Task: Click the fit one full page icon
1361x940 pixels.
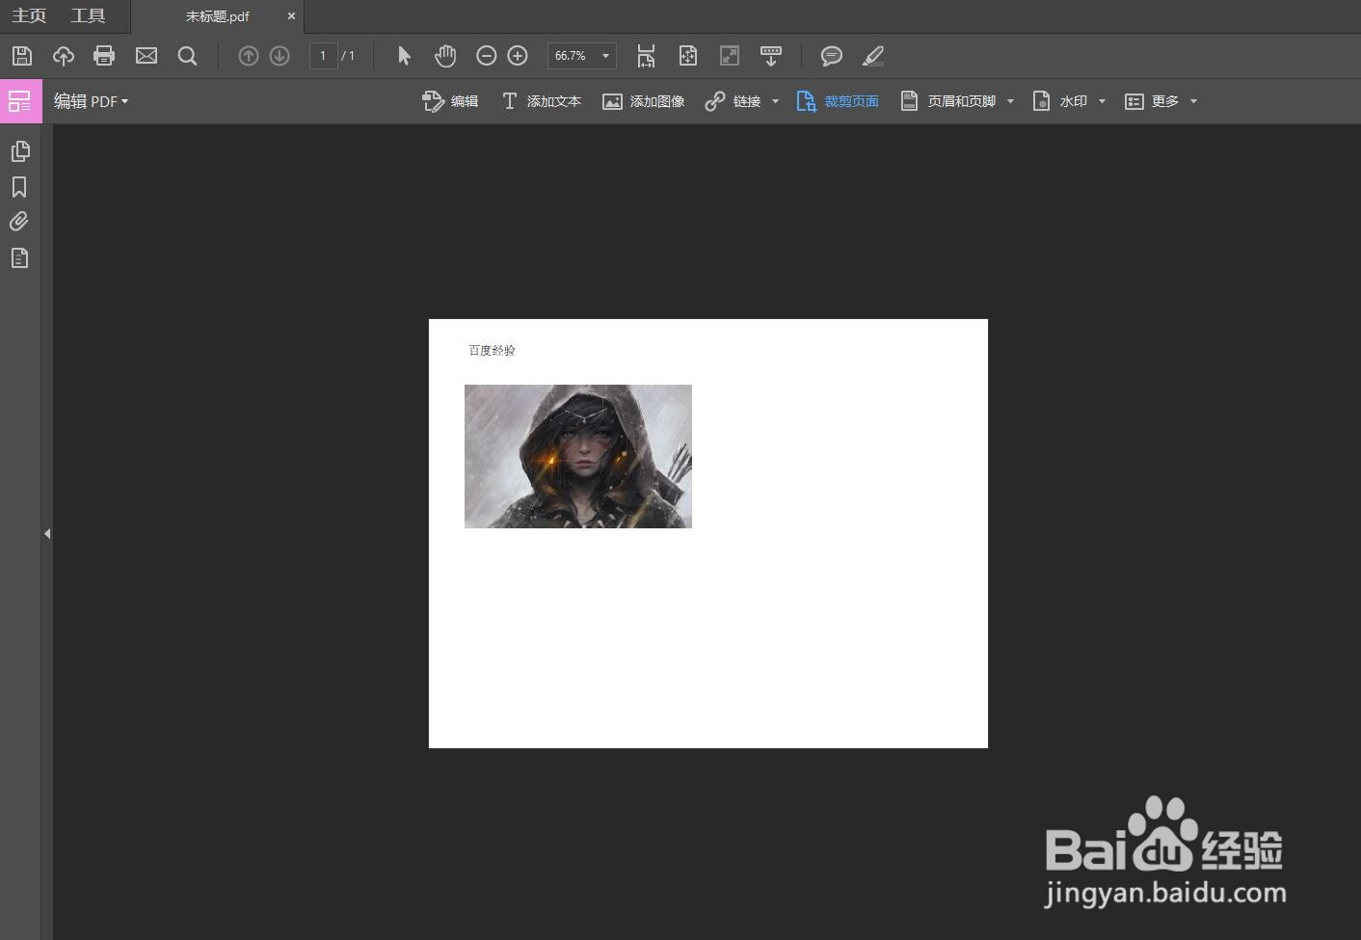Action: pyautogui.click(x=687, y=56)
